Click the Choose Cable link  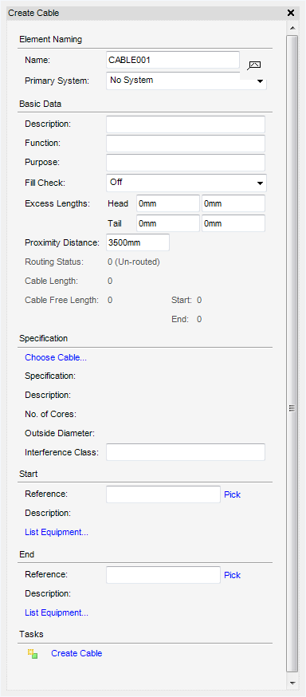point(56,357)
